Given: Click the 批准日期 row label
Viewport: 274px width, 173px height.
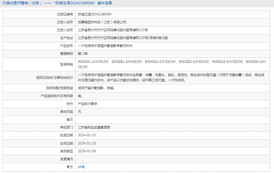Looking at the screenshot, I should pyautogui.click(x=66, y=135).
